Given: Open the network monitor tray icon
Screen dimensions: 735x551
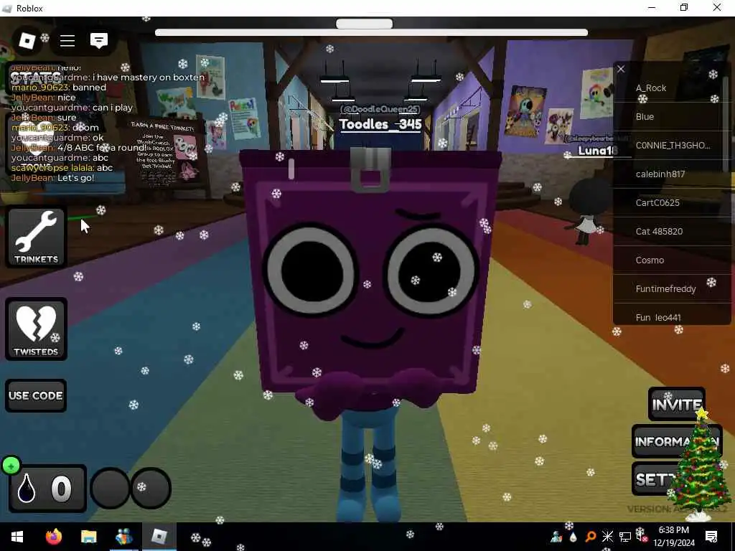Looking at the screenshot, I should pos(625,537).
